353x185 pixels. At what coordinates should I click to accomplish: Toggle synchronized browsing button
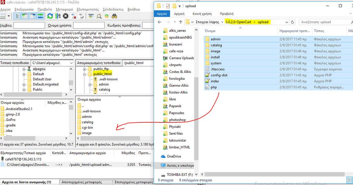107,16
